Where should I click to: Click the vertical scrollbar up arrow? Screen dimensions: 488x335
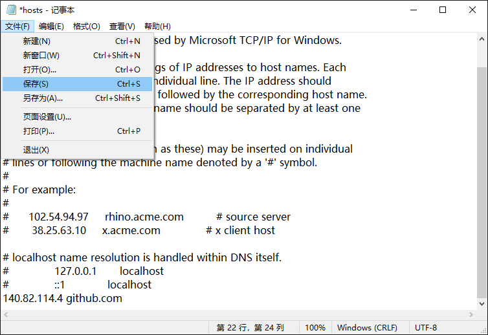[x=482, y=39]
